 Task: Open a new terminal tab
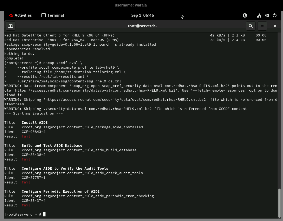coord(11,26)
